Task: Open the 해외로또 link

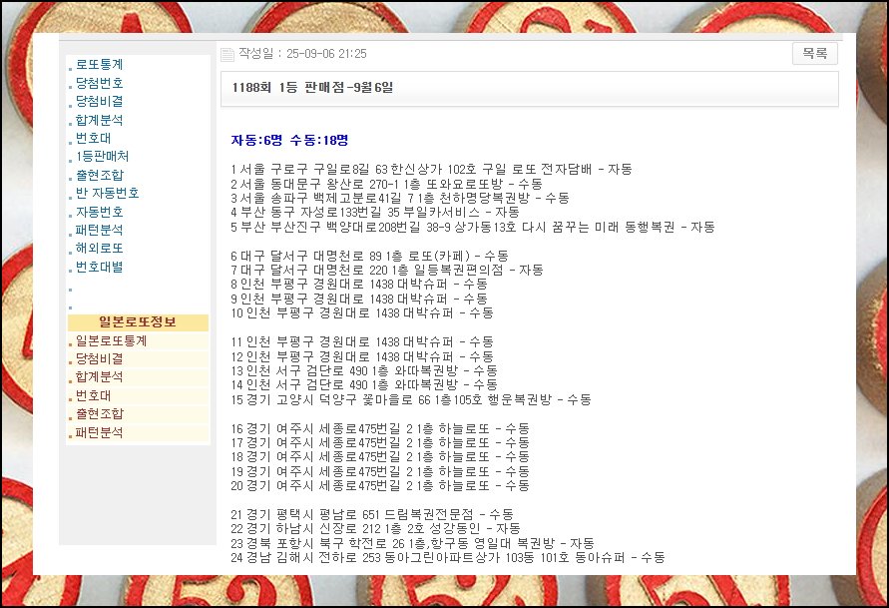Action: tap(99, 248)
